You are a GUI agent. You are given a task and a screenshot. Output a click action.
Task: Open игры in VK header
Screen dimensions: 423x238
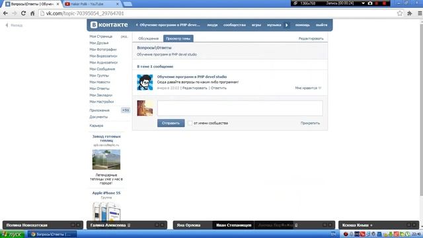coord(256,25)
